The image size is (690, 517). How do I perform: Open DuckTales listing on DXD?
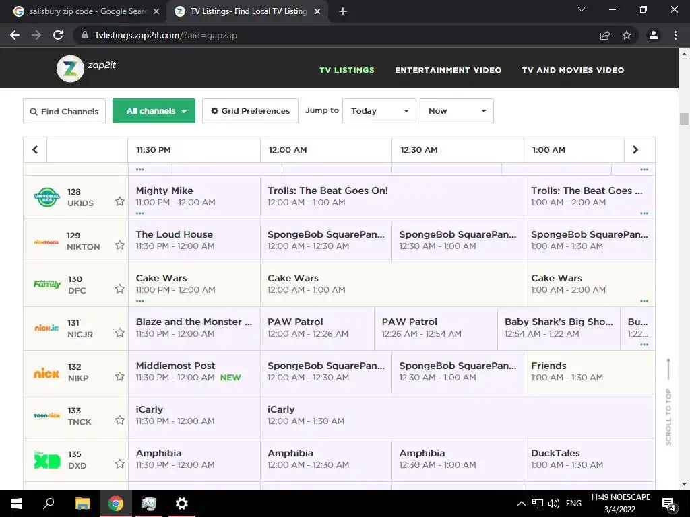click(589, 459)
